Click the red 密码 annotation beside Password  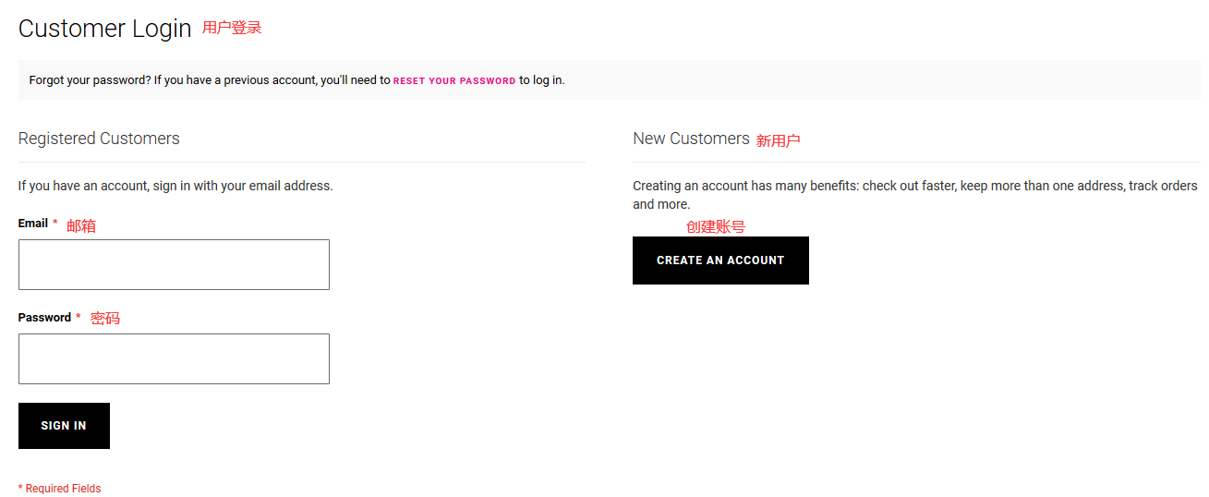105,319
